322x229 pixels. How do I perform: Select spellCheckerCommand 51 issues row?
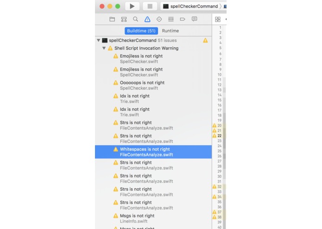(x=153, y=40)
